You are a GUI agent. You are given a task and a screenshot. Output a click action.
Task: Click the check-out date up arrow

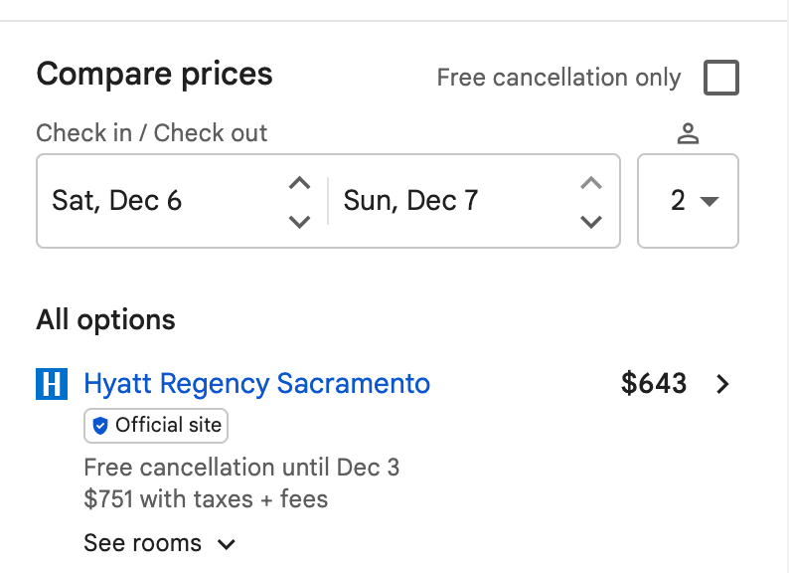(x=591, y=182)
